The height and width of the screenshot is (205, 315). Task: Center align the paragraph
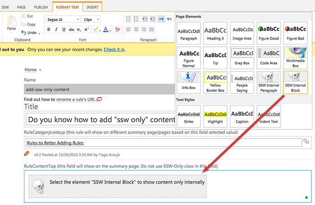point(137,30)
